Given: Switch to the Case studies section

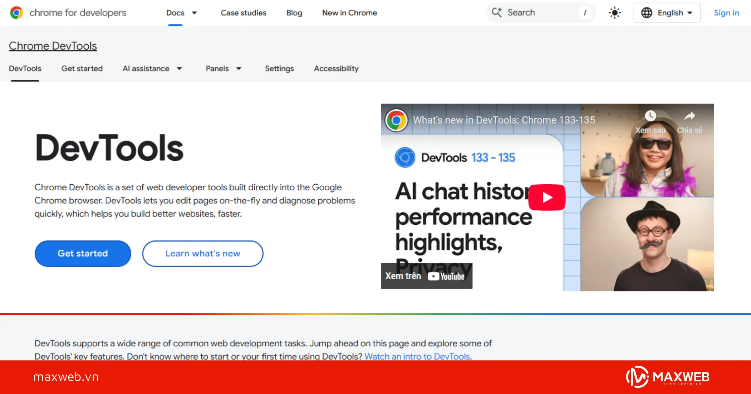Looking at the screenshot, I should point(243,13).
